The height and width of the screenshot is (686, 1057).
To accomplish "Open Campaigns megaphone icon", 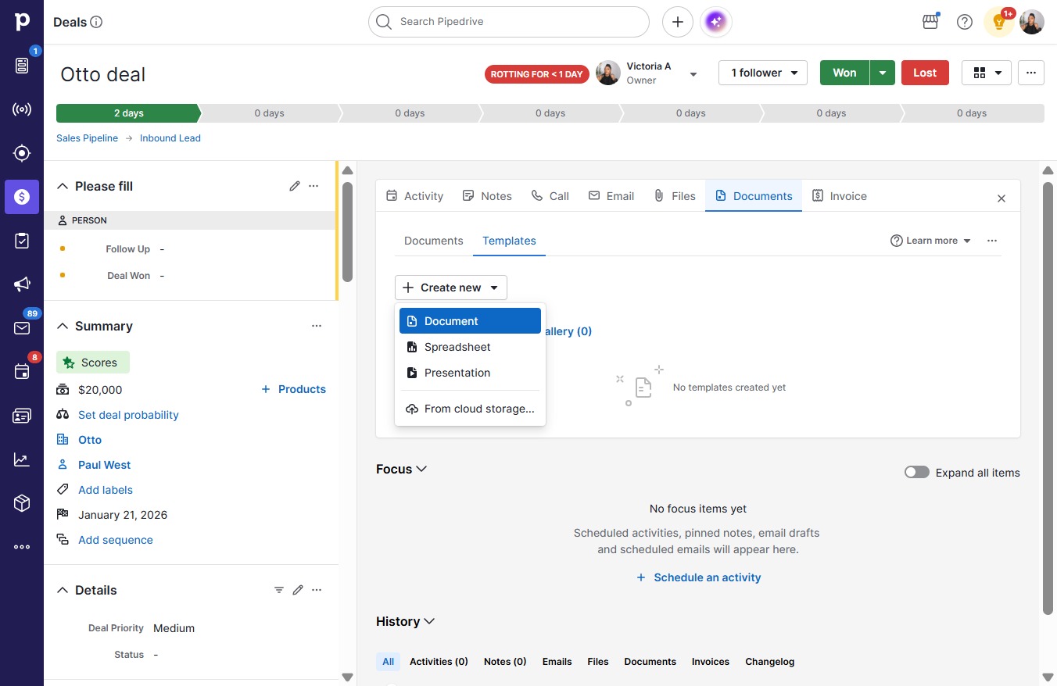I will tap(22, 284).
